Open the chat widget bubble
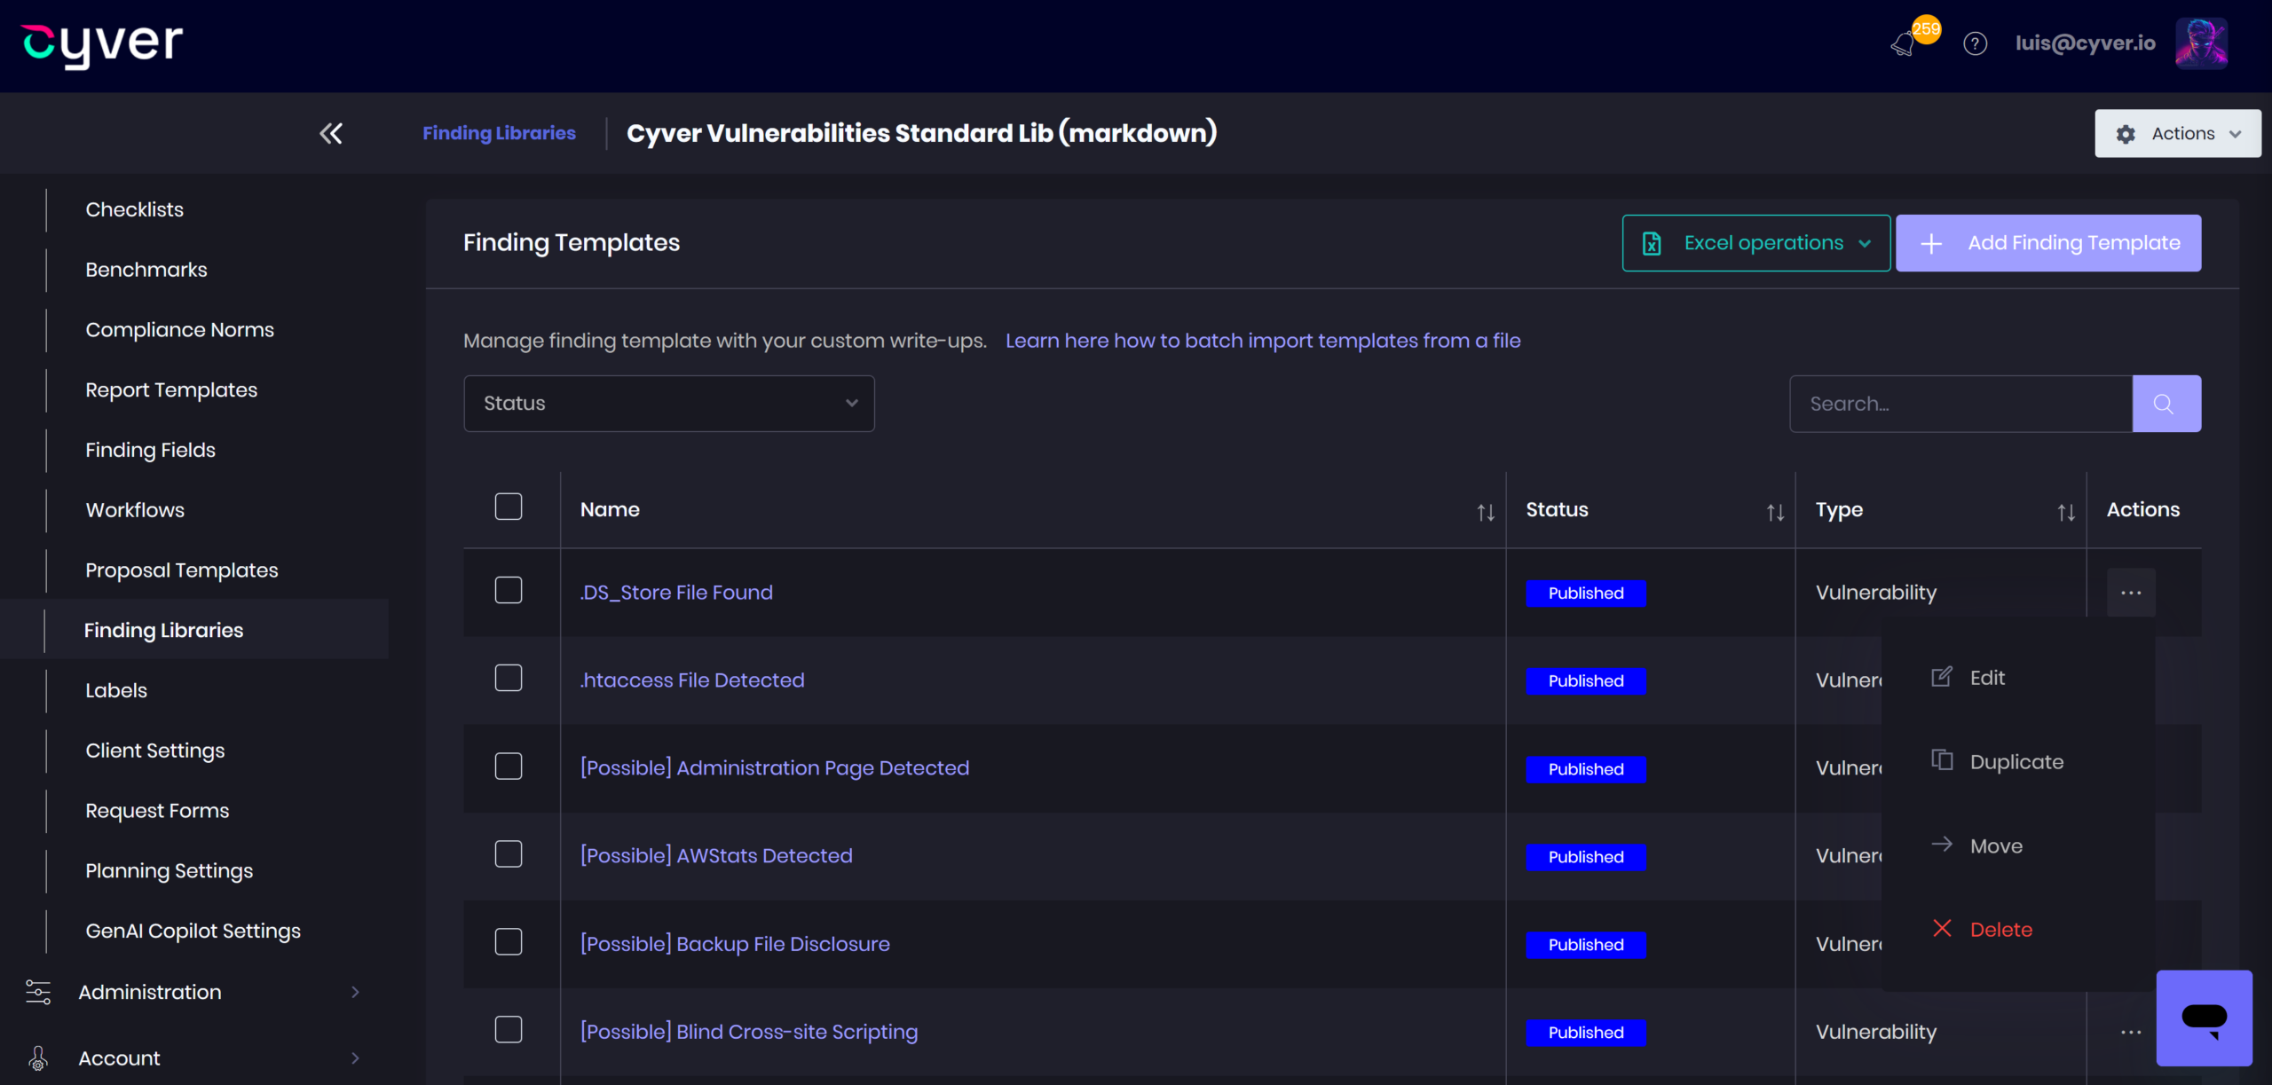 [2205, 1018]
